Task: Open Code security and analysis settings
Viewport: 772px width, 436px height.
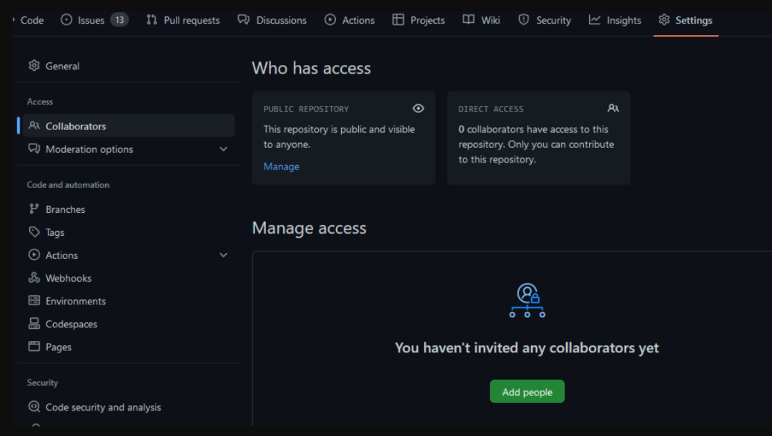Action: click(129, 407)
